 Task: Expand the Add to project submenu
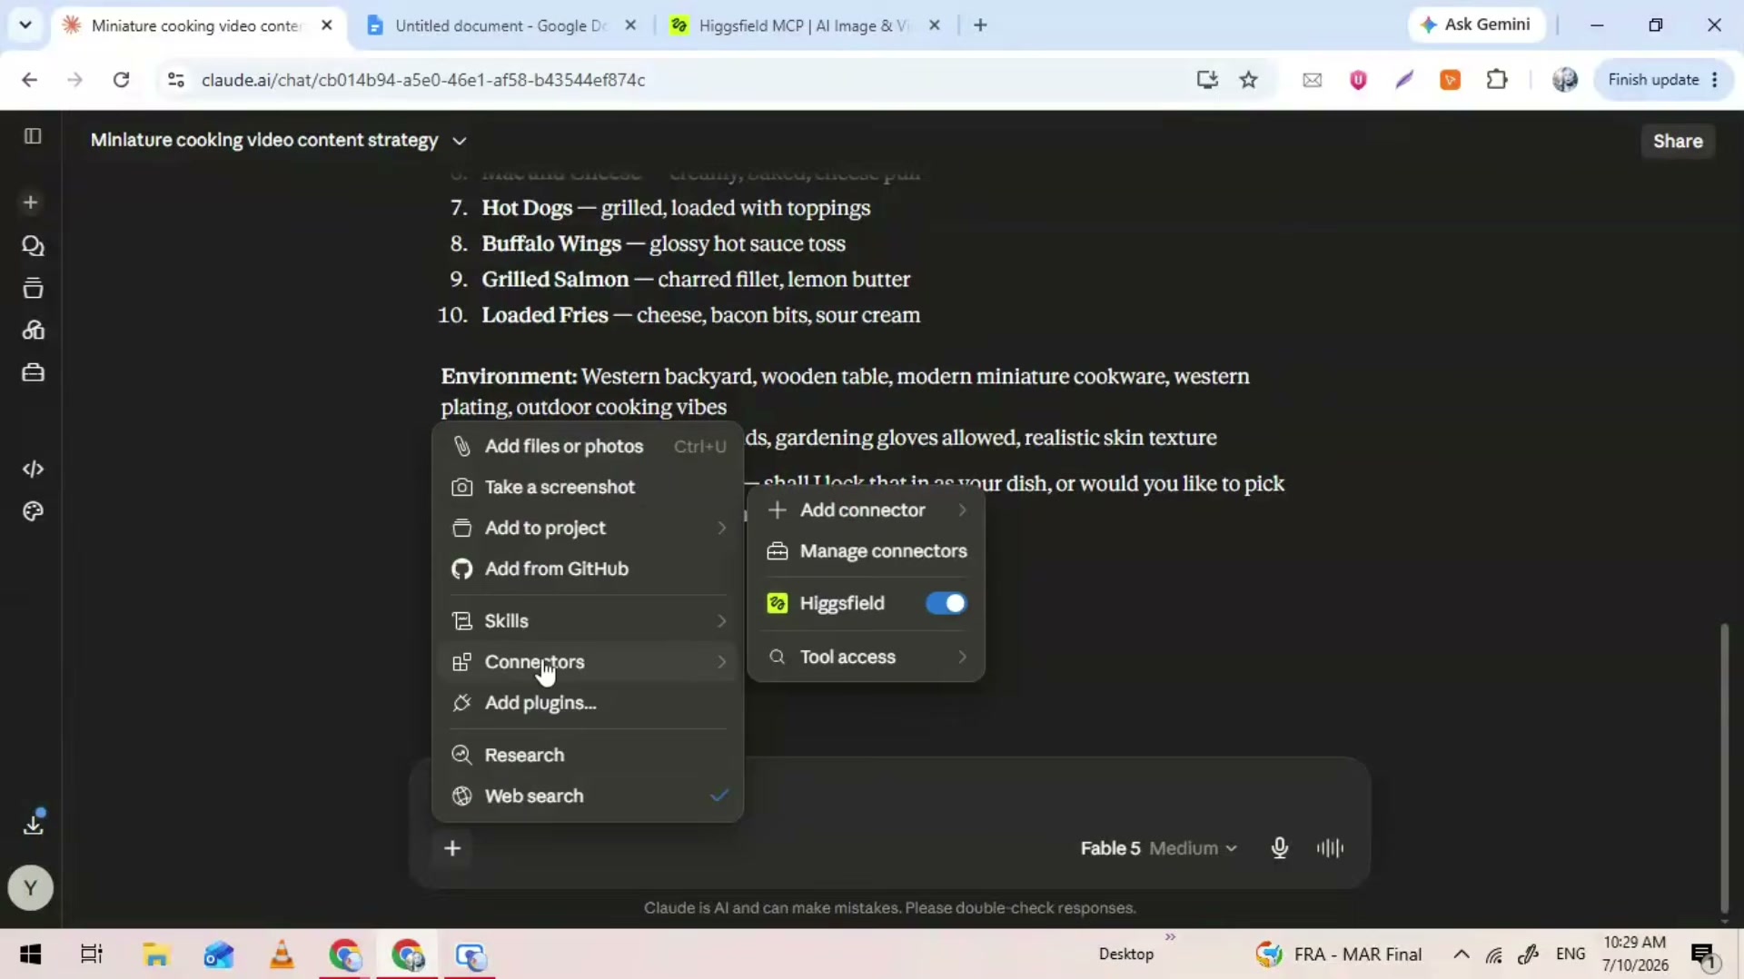coord(589,528)
